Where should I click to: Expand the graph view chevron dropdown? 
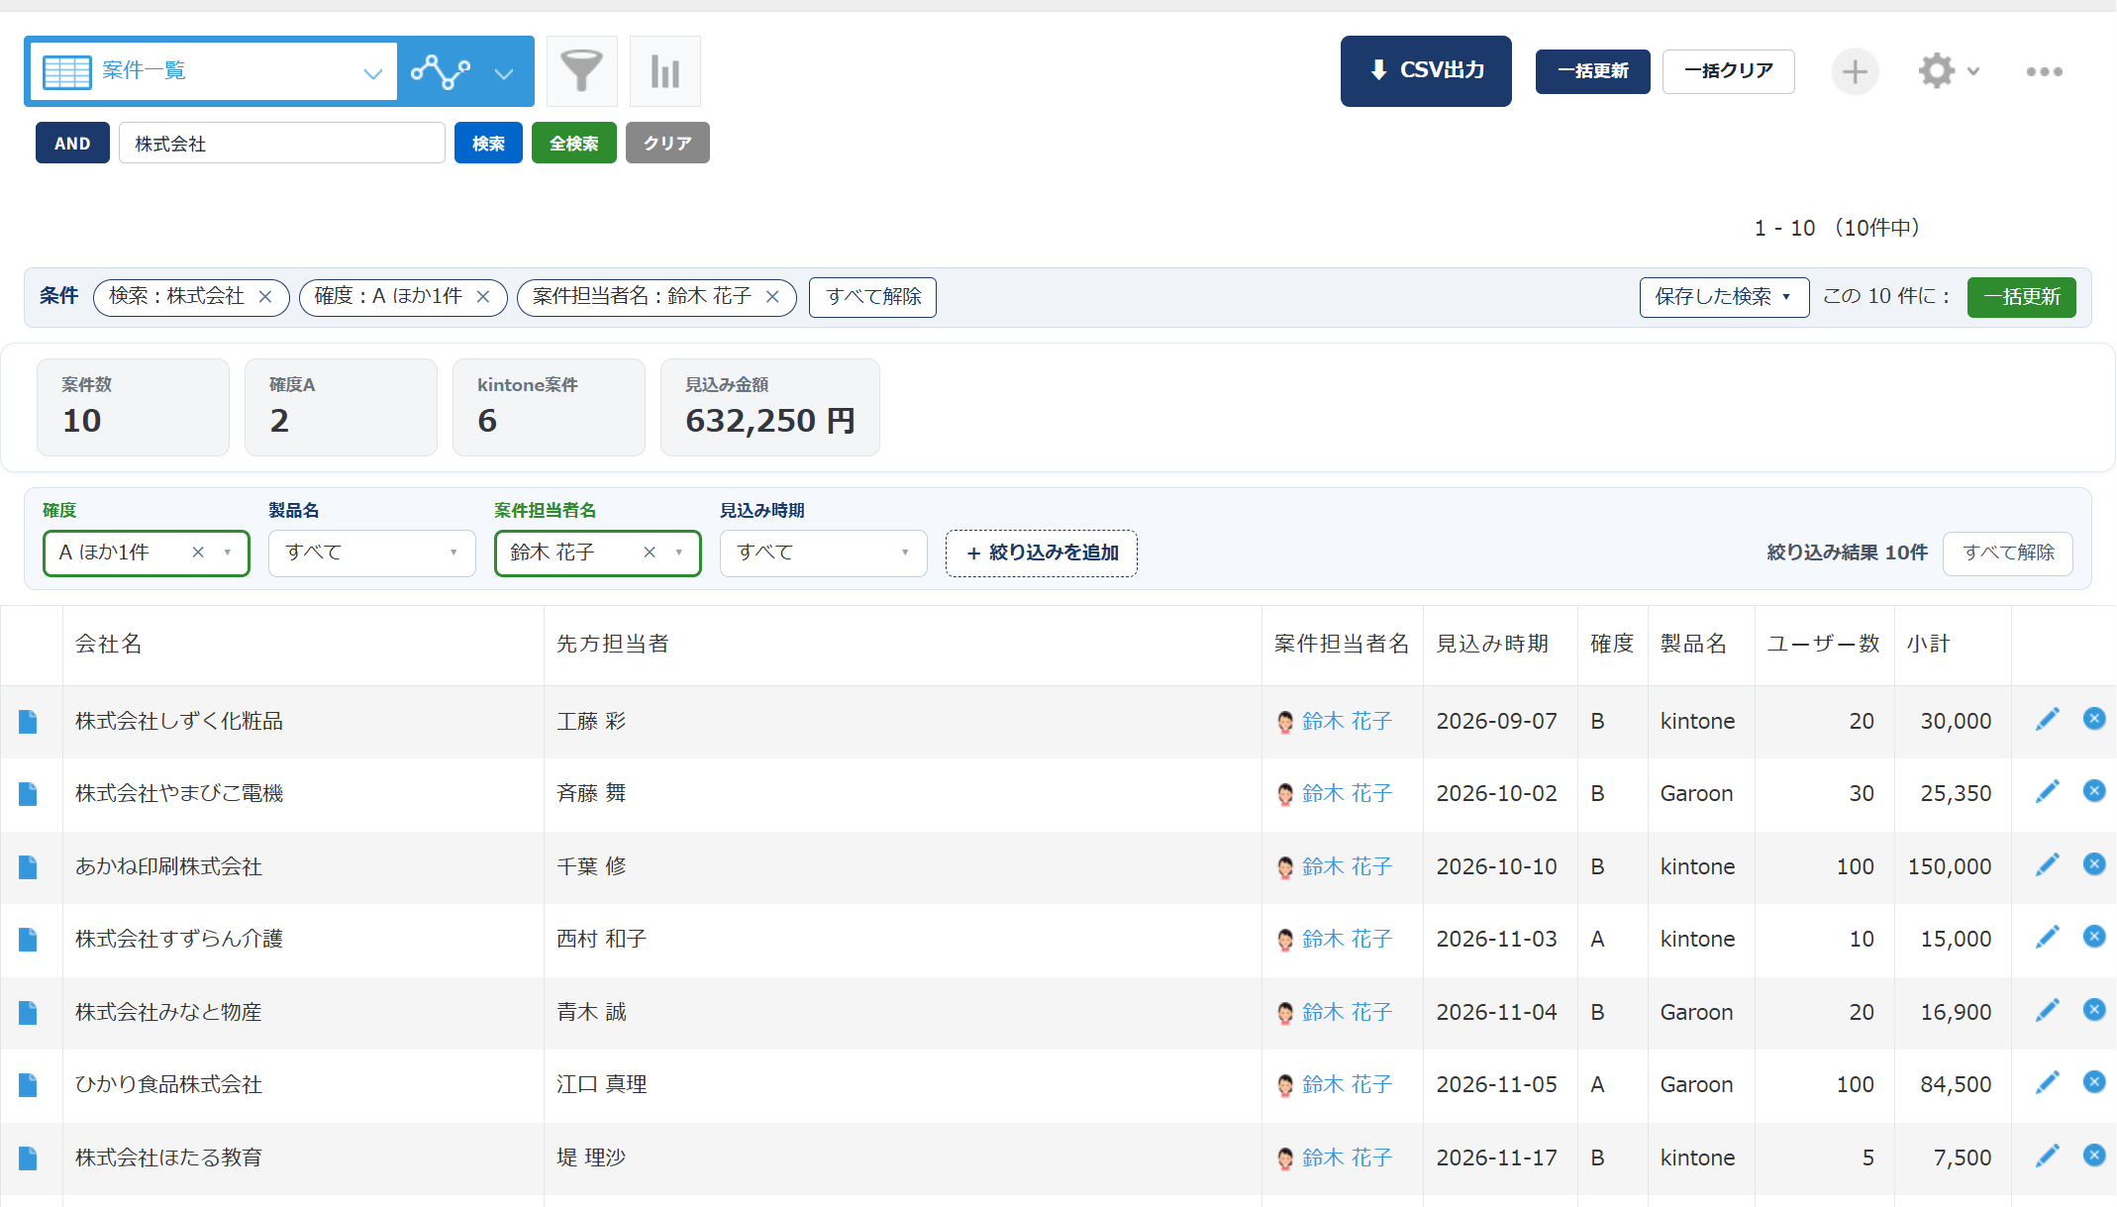(x=504, y=73)
